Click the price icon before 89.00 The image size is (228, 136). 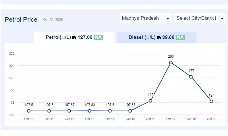pos(159,37)
